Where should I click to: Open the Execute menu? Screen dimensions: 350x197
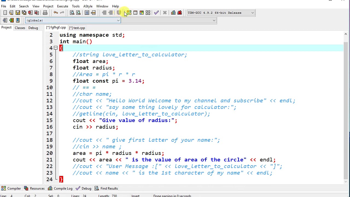(63, 6)
